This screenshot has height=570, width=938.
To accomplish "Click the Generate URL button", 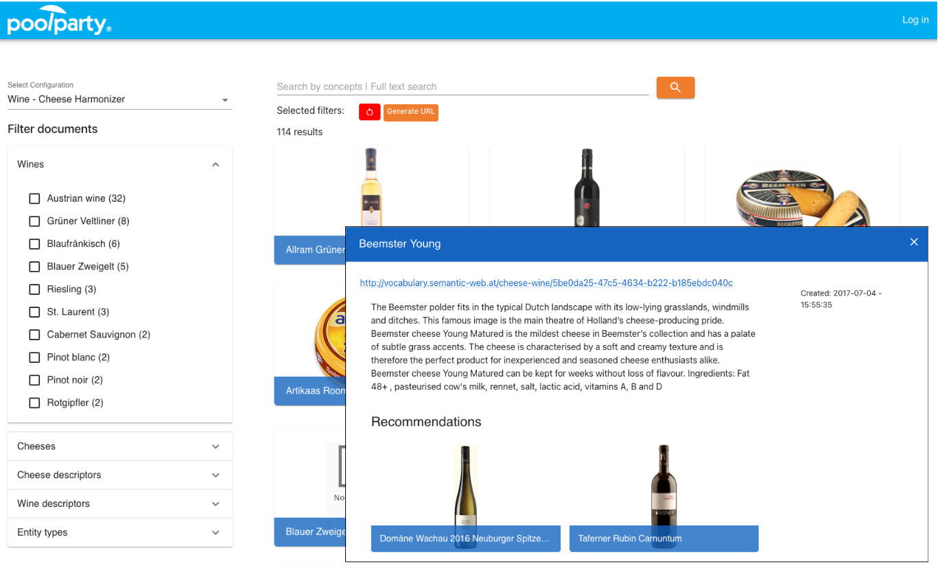I will coord(410,112).
